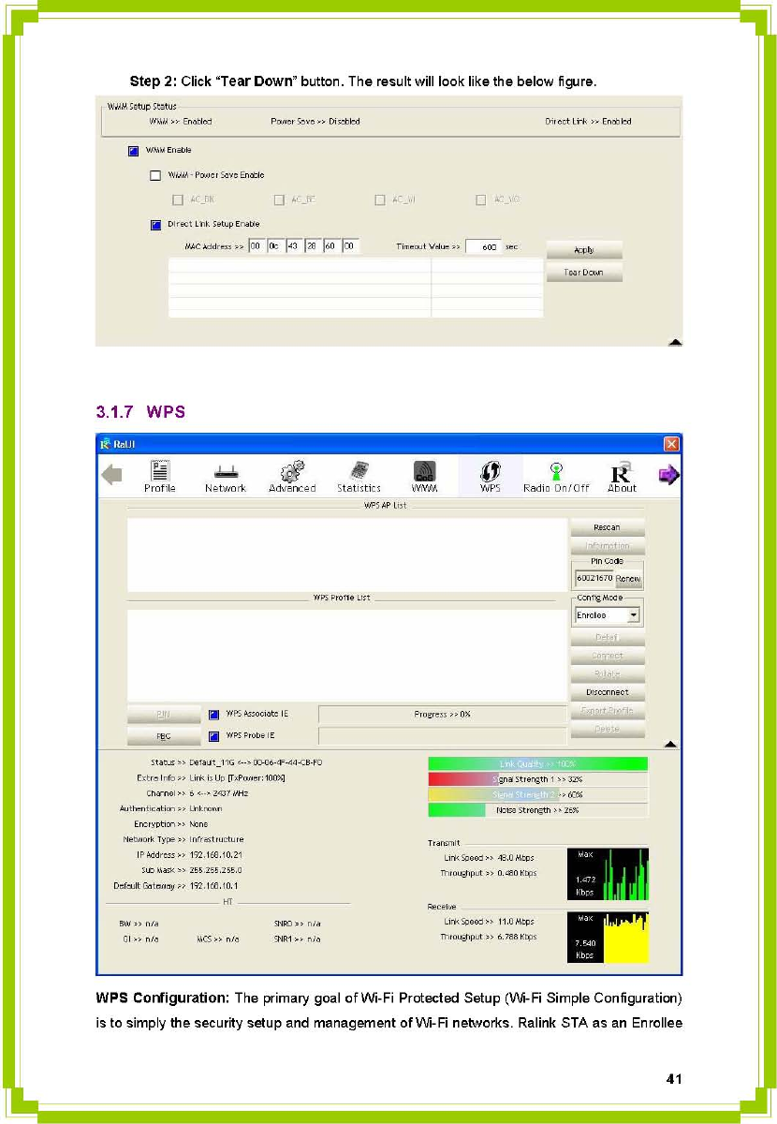777x1124 pixels.
Task: Click the Rescan button
Action: 608,527
